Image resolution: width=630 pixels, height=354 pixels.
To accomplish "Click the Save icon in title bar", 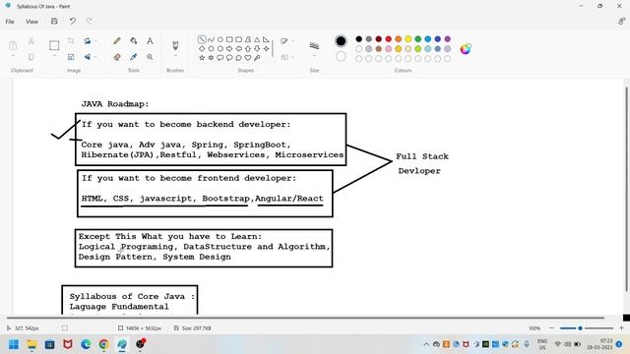I will tap(54, 22).
